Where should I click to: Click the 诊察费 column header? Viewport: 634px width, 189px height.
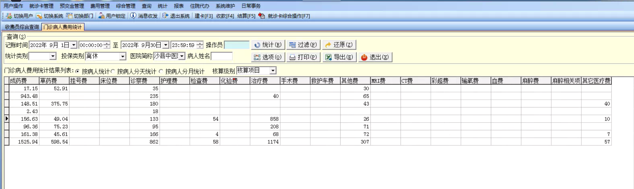click(145, 81)
